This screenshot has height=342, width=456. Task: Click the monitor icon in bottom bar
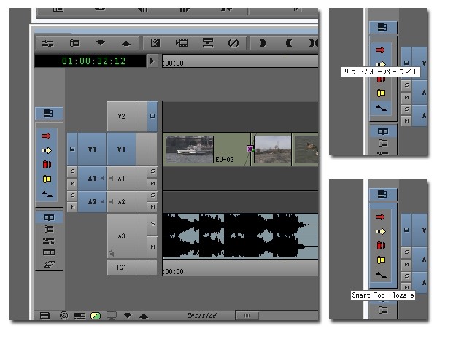click(112, 316)
